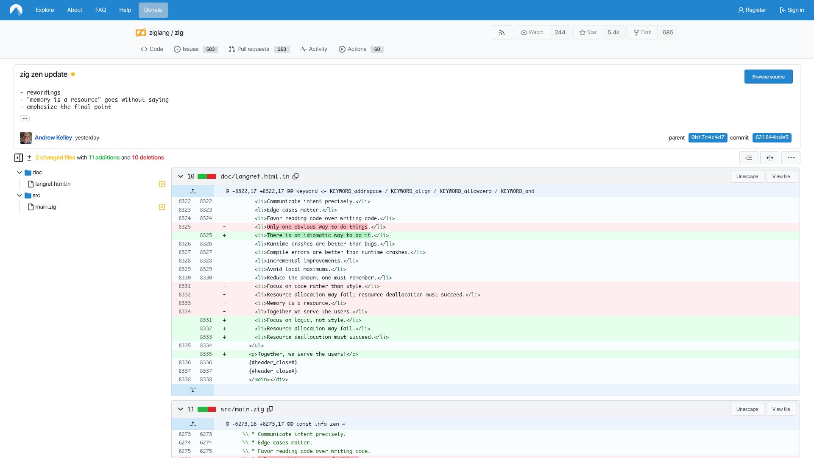Click modified indicator next to langref.html.in

pyautogui.click(x=162, y=184)
